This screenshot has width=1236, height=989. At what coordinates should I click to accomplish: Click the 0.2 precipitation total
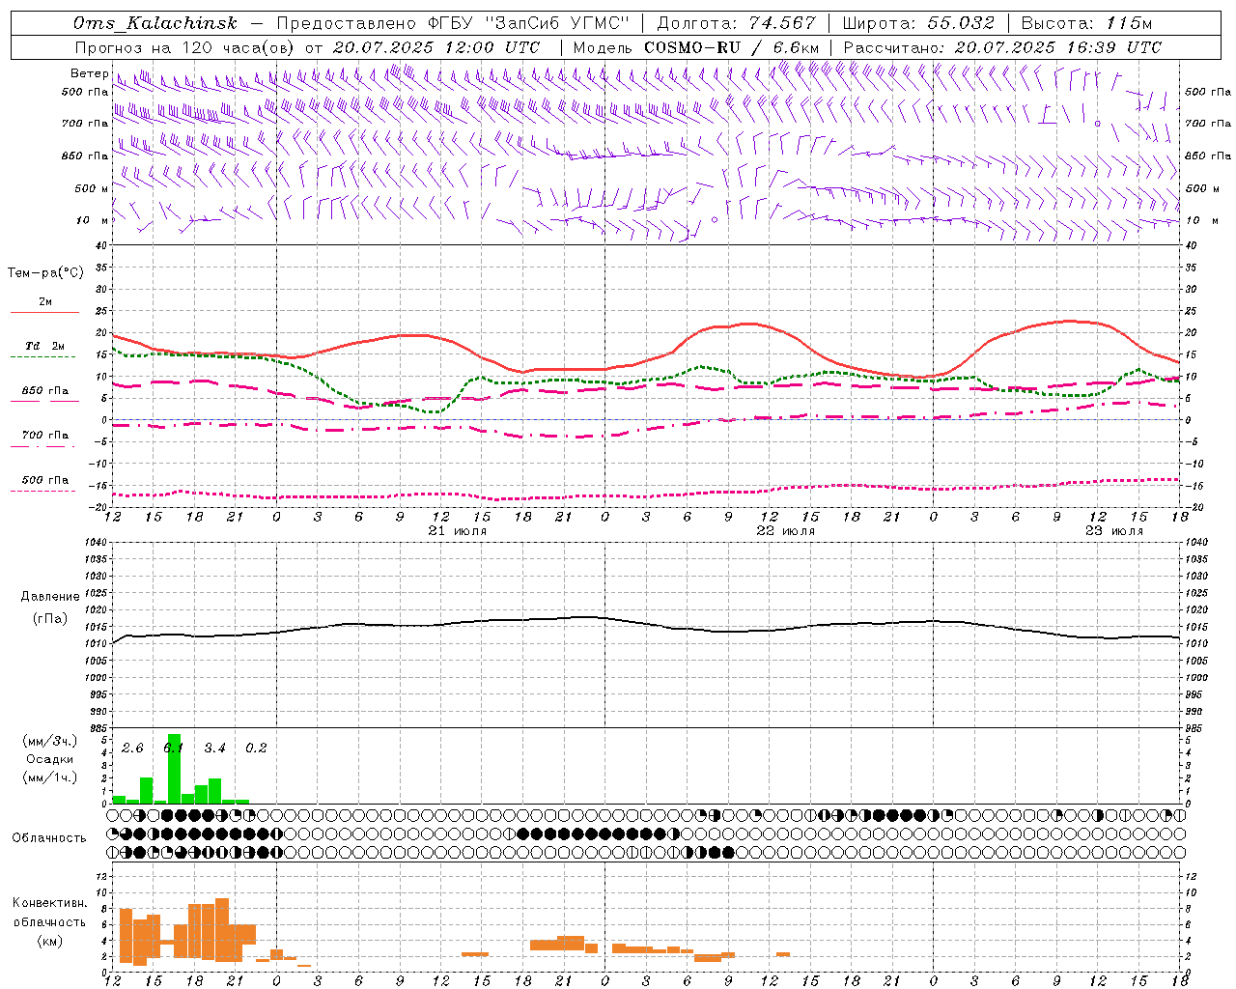(x=256, y=748)
